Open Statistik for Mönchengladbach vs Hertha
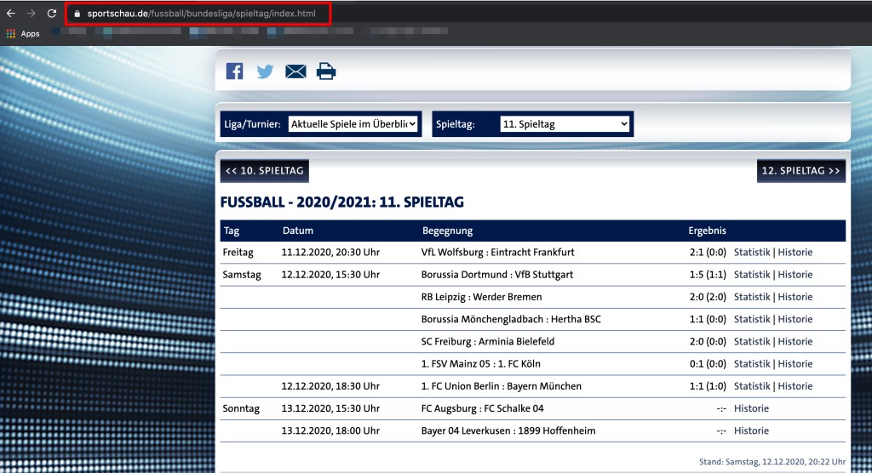The height and width of the screenshot is (473, 872). coord(752,319)
